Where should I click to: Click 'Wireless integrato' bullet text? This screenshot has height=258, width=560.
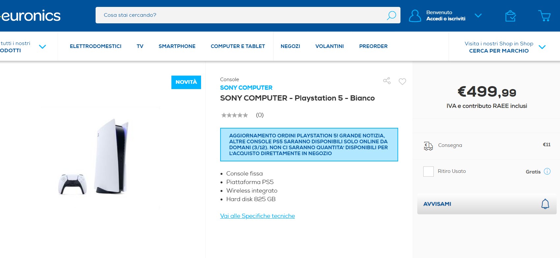point(252,191)
